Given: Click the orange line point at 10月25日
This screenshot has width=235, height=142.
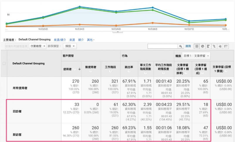Looking at the screenshot, I should click(116, 26).
